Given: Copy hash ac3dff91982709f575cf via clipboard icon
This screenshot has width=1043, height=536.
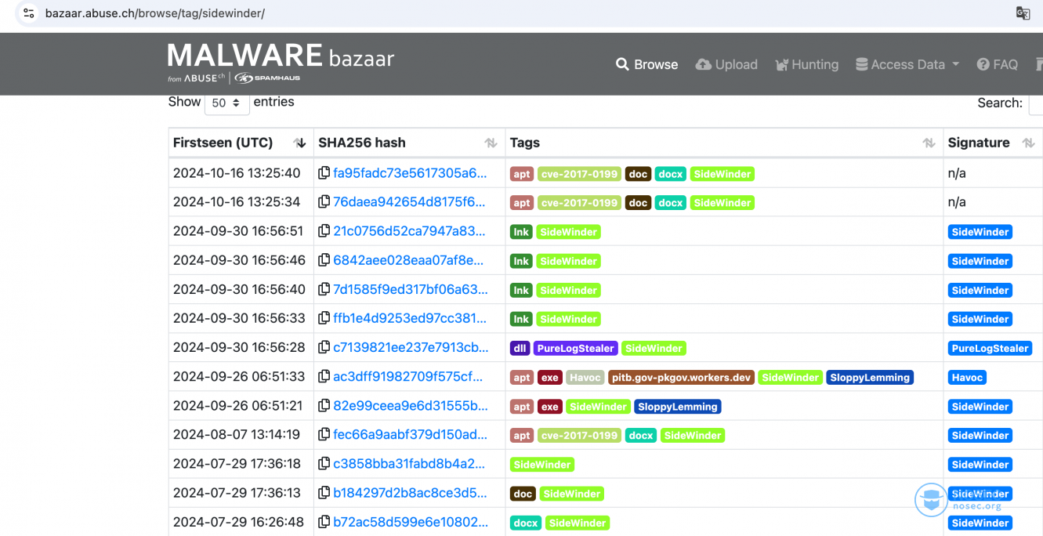Looking at the screenshot, I should pyautogui.click(x=324, y=377).
